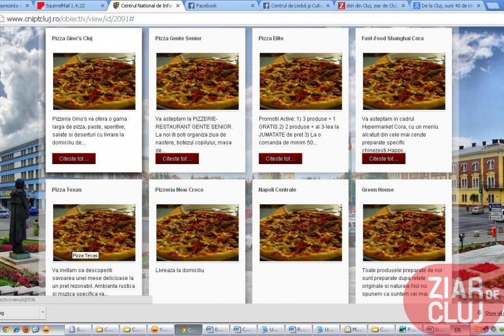This screenshot has width=504, height=336.
Task: Click the 'Pizzeria Gino's va ofera' description
Action: coord(90,130)
